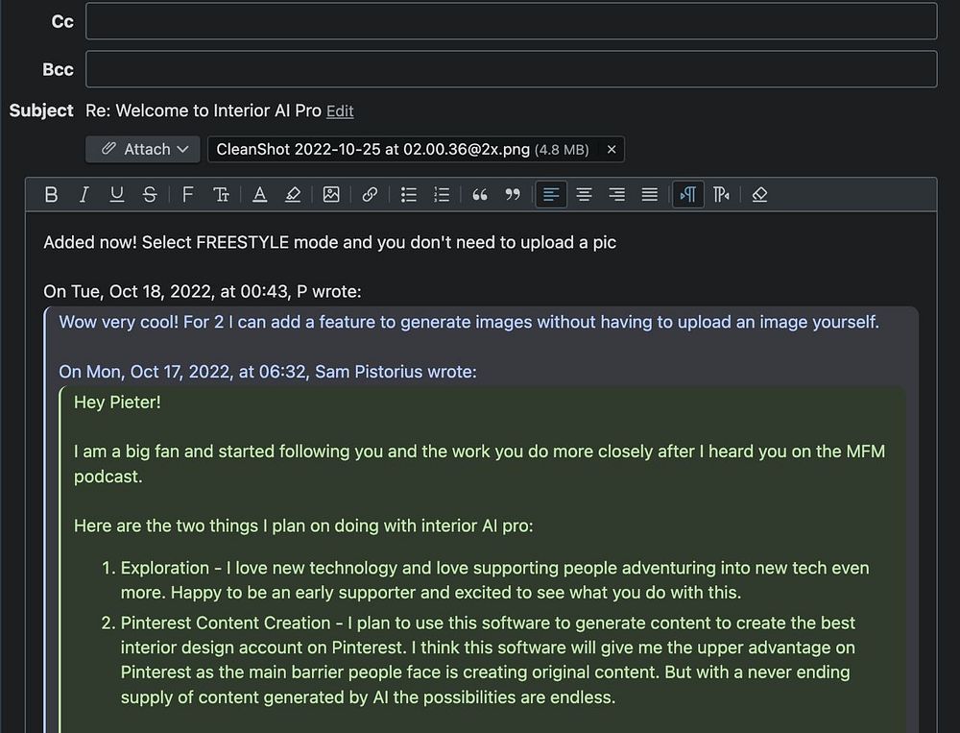Open the font family picker
This screenshot has width=960, height=733.
click(x=188, y=195)
